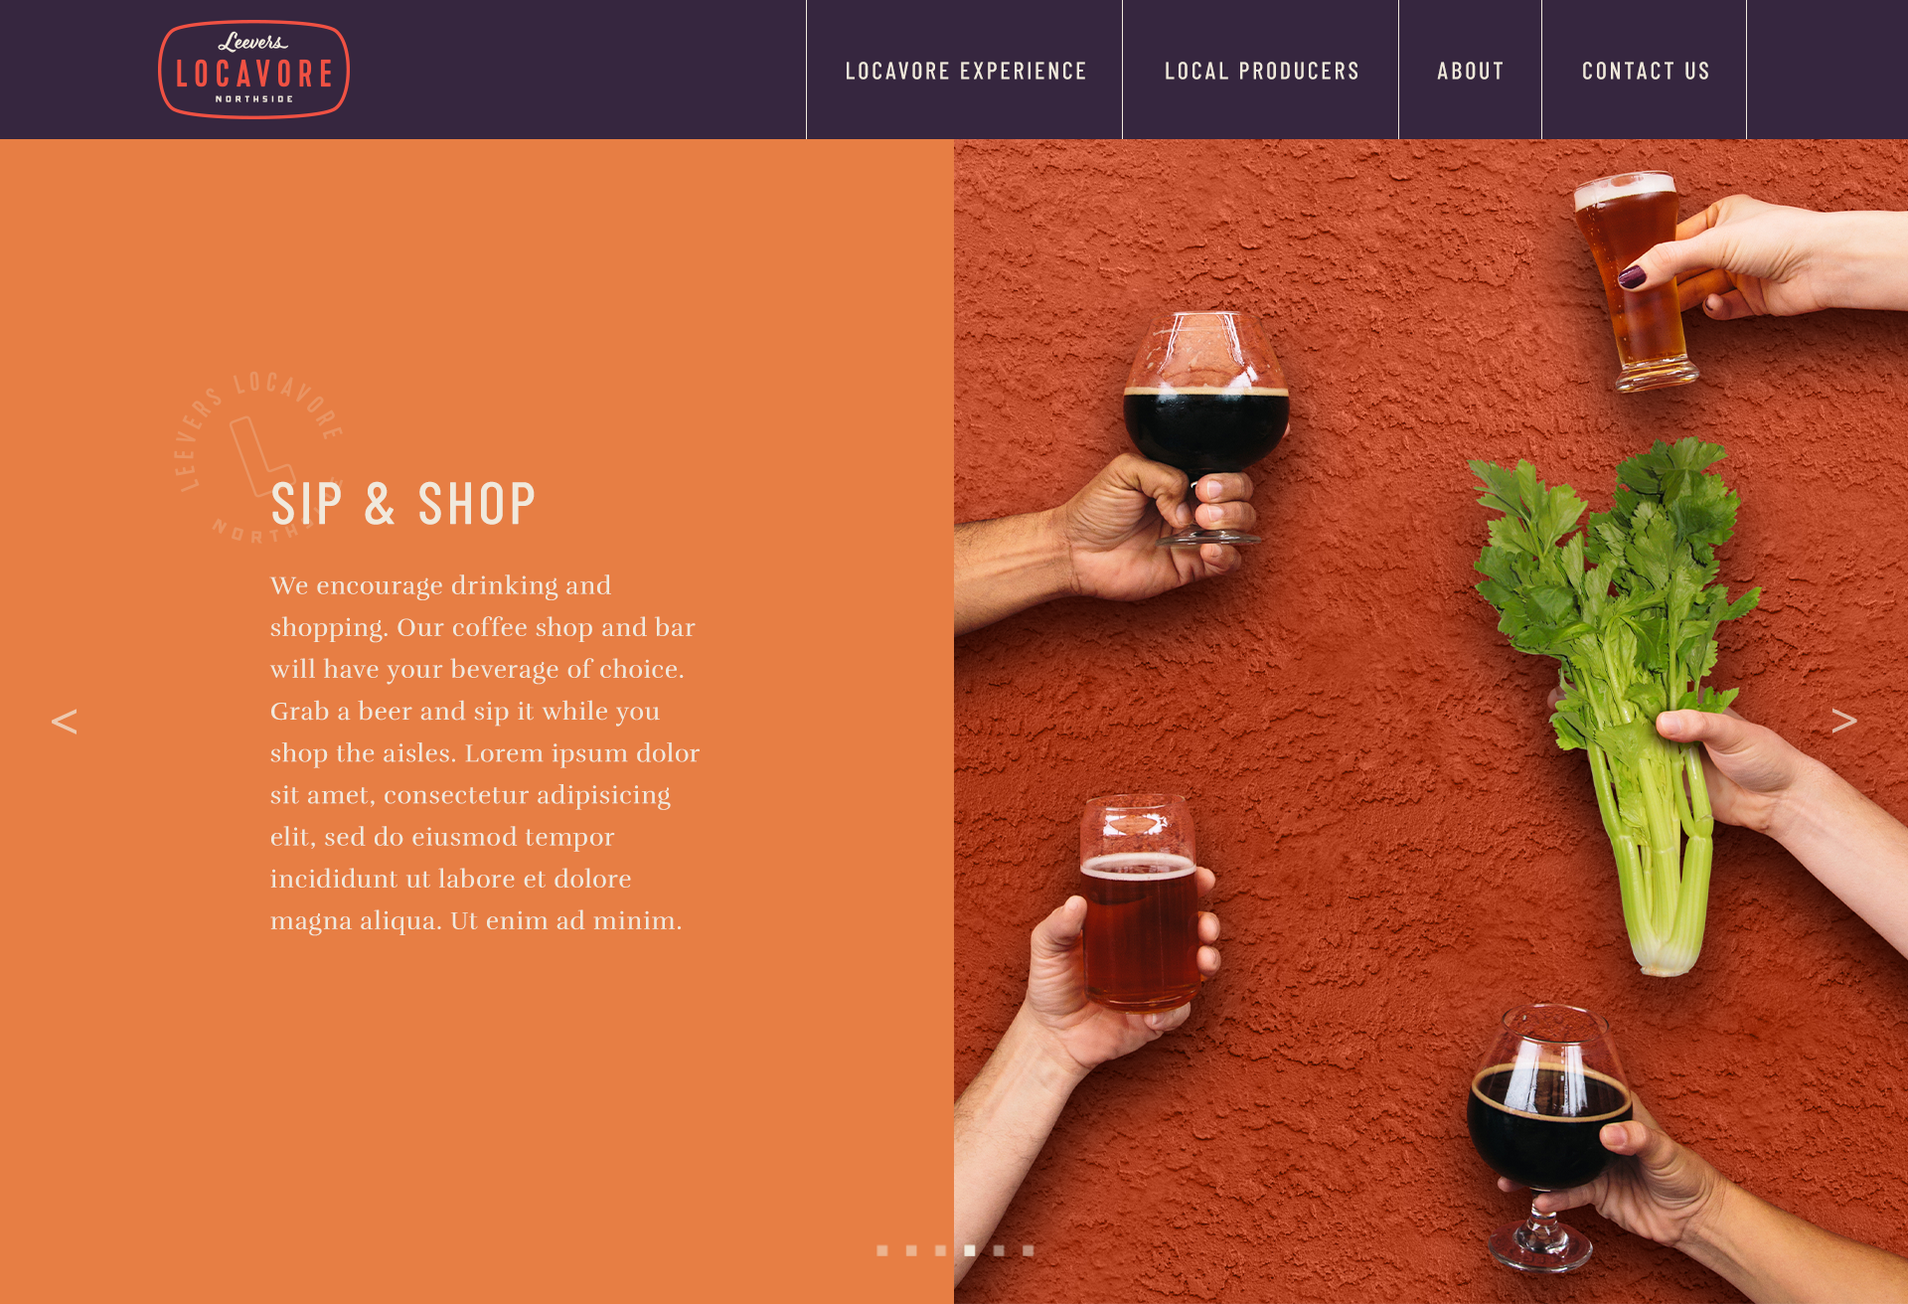Navigate to the About page
This screenshot has width=1908, height=1304.
coord(1471,71)
